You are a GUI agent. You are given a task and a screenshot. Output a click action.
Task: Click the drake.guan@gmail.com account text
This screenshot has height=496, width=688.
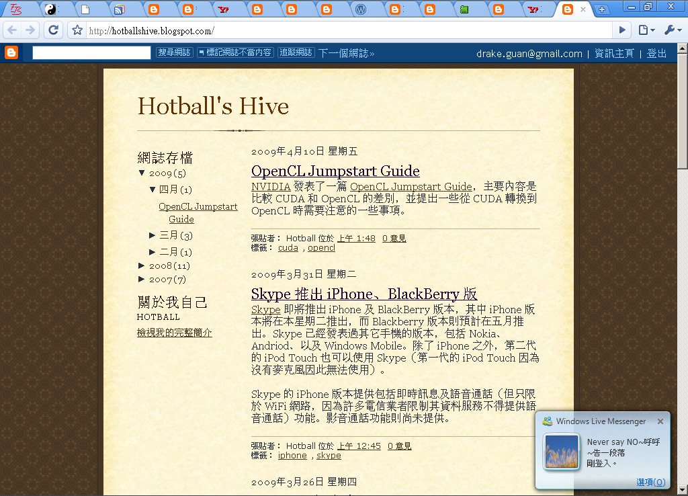tap(529, 54)
